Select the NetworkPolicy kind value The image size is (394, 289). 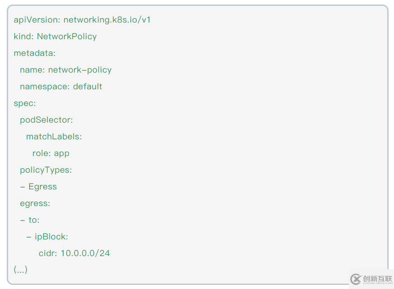(67, 36)
